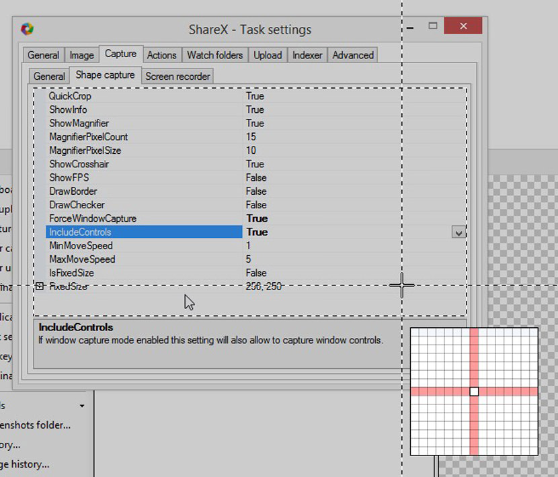This screenshot has height=477, width=558.
Task: Select the Upload tab
Action: [268, 55]
